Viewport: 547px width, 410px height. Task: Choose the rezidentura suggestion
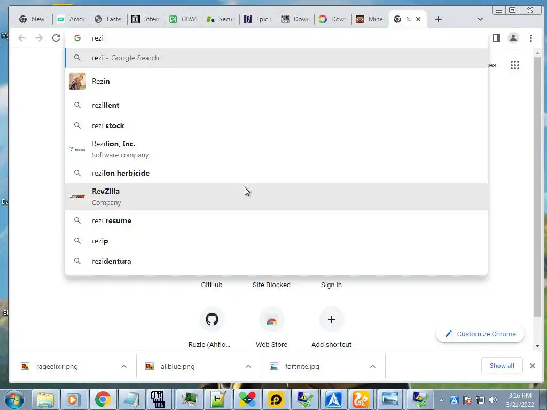(276, 261)
